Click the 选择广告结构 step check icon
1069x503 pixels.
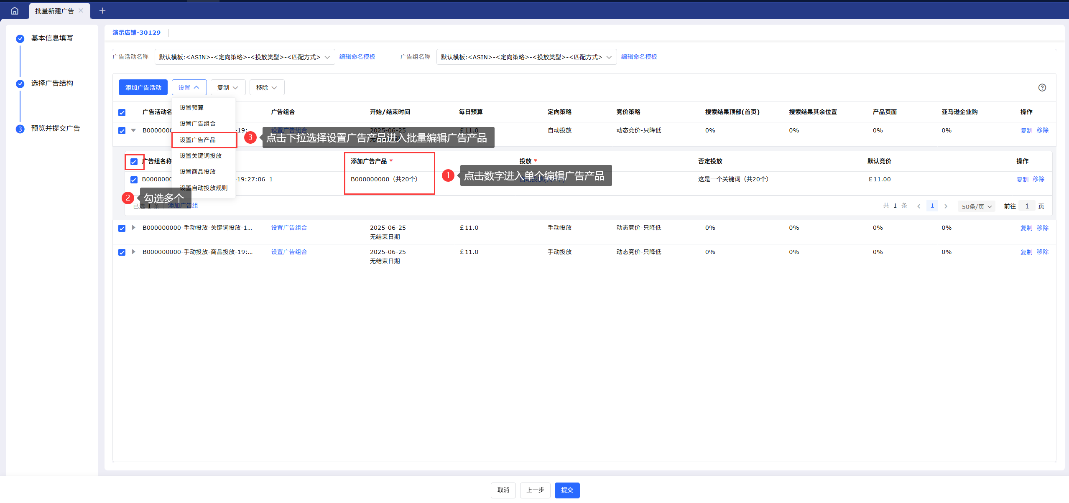(x=20, y=84)
